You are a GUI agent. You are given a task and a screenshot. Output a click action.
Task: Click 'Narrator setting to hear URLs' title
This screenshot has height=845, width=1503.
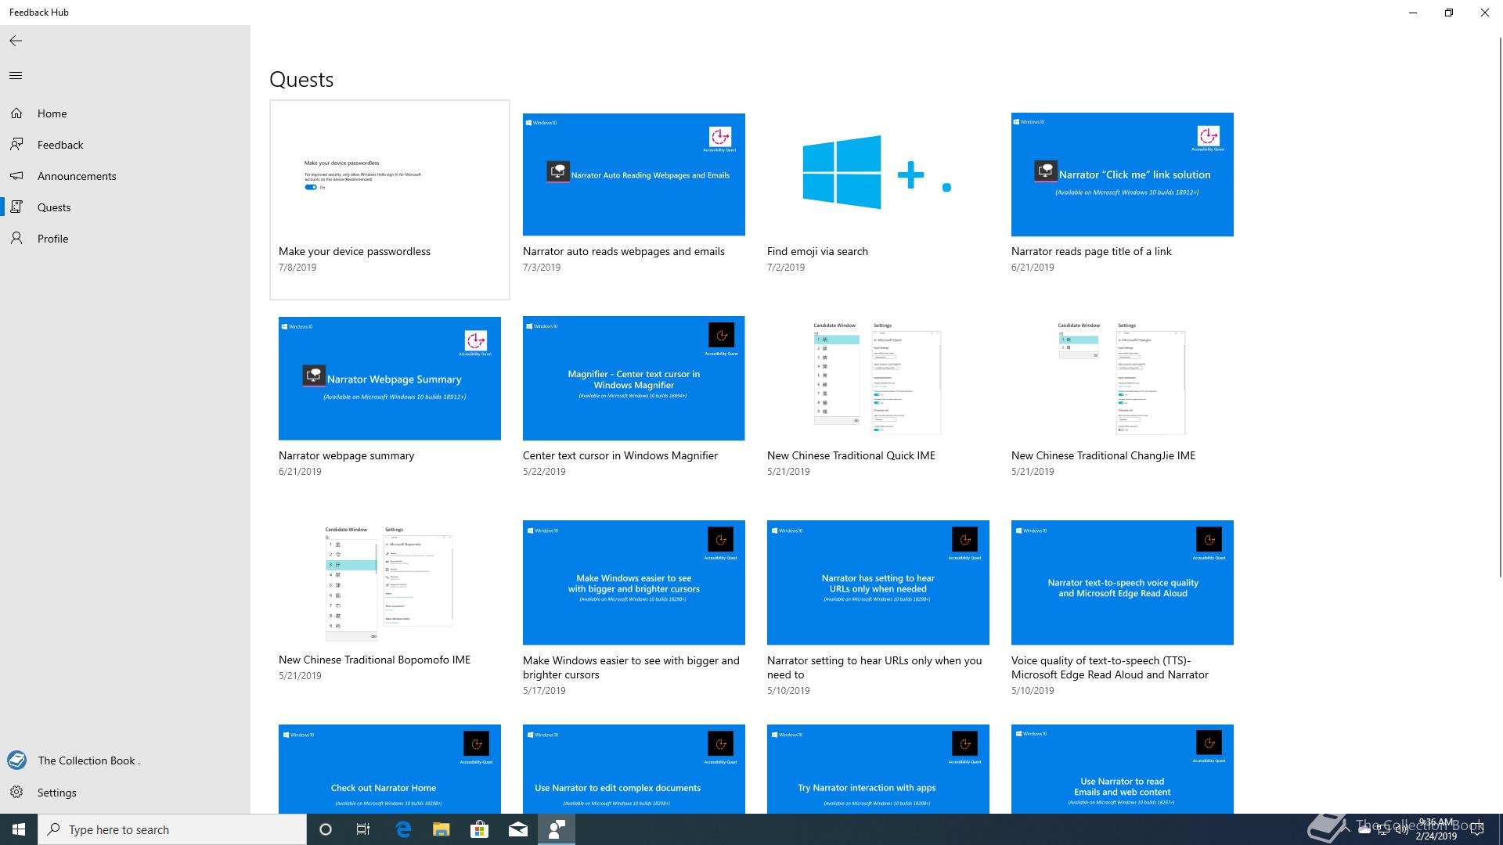coord(874,667)
